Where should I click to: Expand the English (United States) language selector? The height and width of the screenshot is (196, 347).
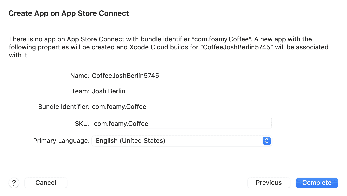[x=267, y=141]
